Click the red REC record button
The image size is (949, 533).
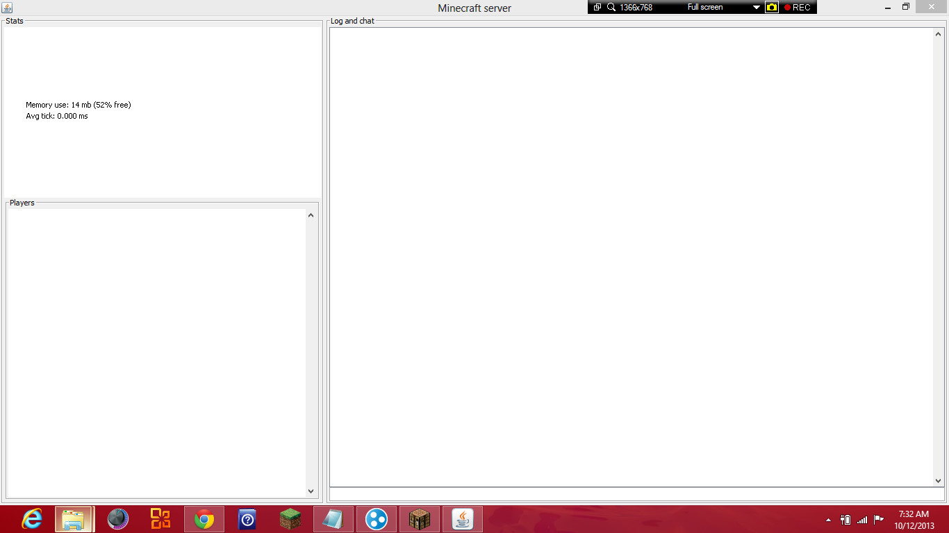(797, 7)
